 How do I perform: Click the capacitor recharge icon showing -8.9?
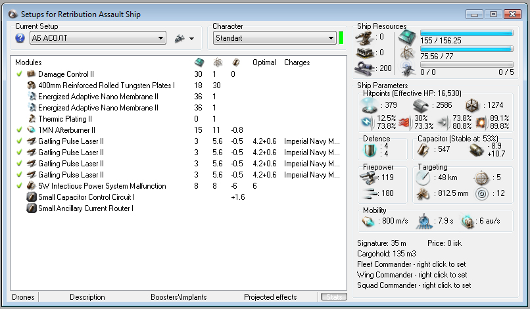(x=477, y=150)
